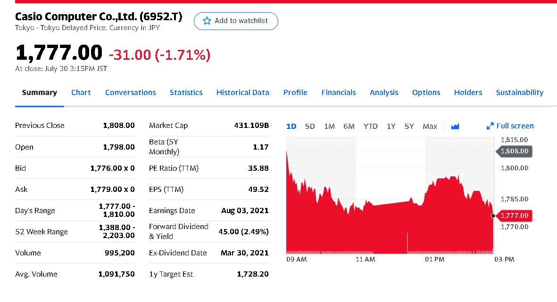This screenshot has width=557, height=302.
Task: Click the Open value 1,798.00
Action: 119,147
